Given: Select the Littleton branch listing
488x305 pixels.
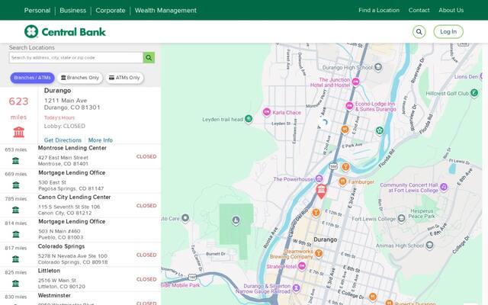Looking at the screenshot, I should (80, 279).
